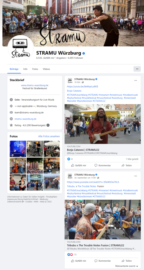This screenshot has width=144, height=270.
Task: Open the youtu.be/8eWqeLui8K8 link
Action: pos(82,86)
